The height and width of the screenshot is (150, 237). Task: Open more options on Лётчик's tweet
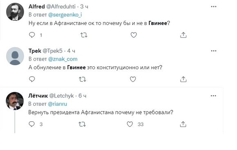(x=213, y=96)
